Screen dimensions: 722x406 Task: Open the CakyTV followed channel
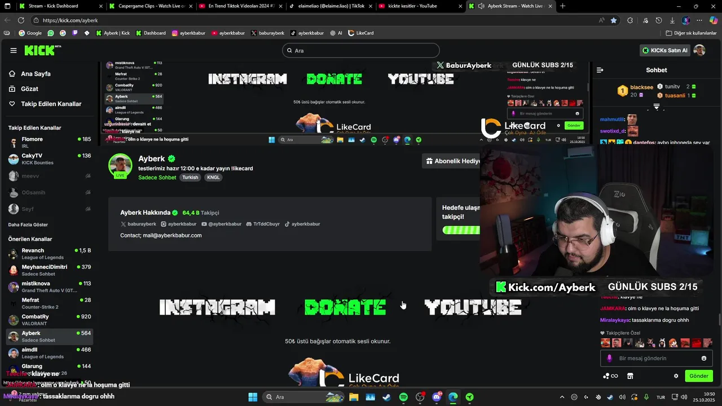click(x=50, y=159)
